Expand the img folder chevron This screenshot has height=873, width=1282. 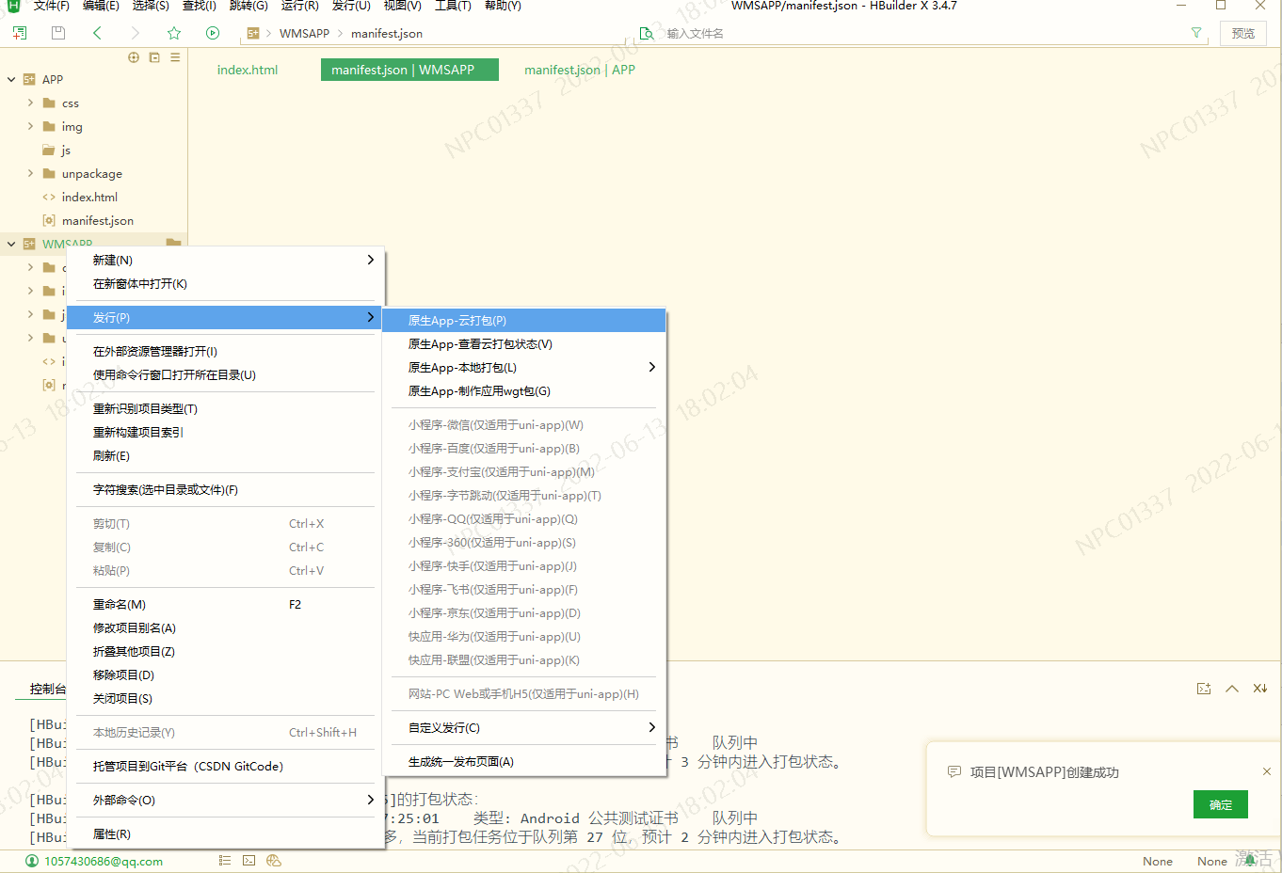30,127
